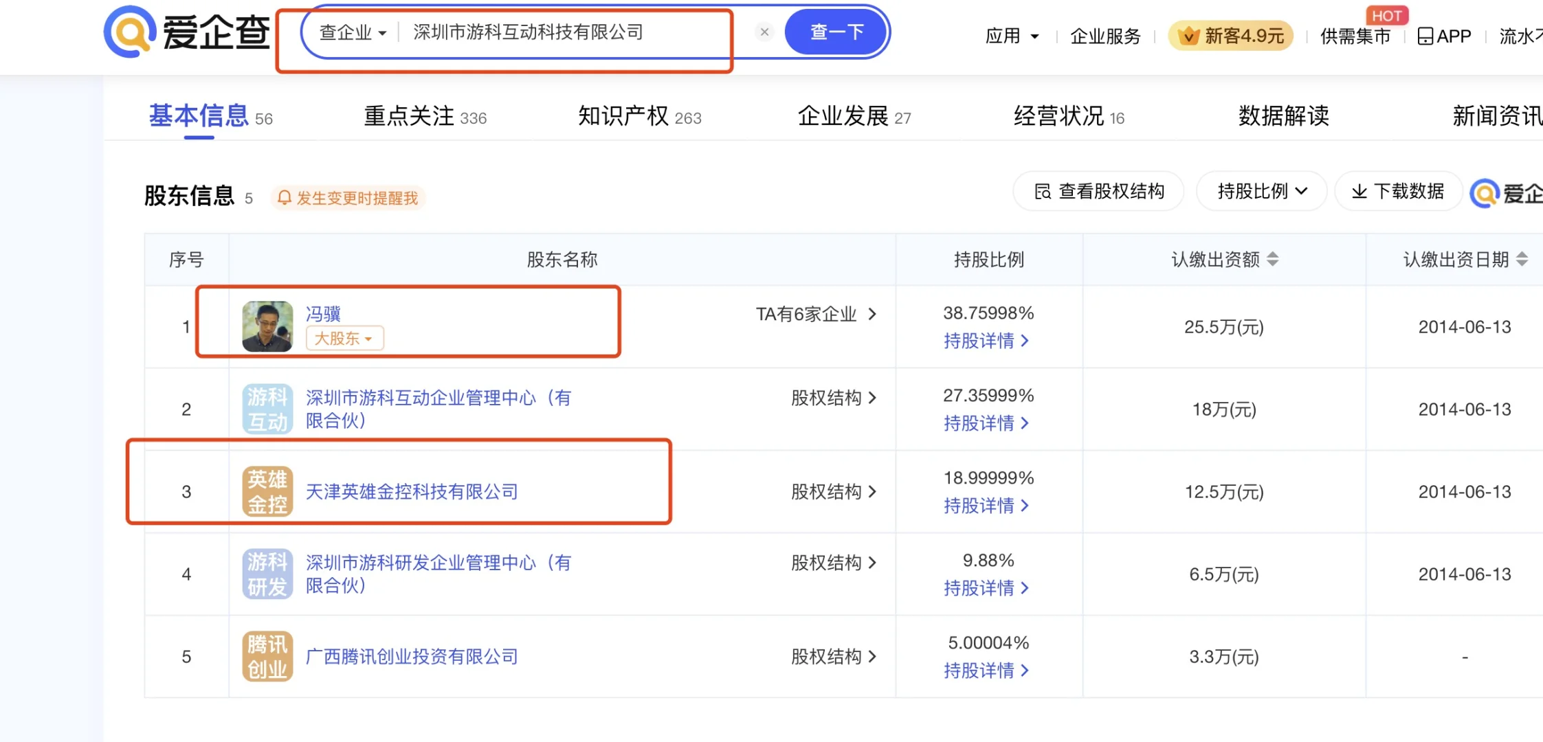The image size is (1543, 742).
Task: Open 企业服务 in the top navigation
Action: (x=1105, y=36)
